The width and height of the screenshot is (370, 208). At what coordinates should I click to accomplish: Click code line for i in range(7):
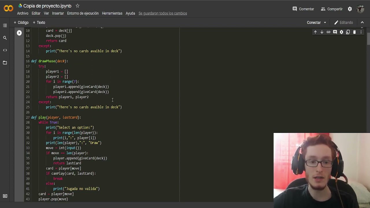tap(62, 81)
